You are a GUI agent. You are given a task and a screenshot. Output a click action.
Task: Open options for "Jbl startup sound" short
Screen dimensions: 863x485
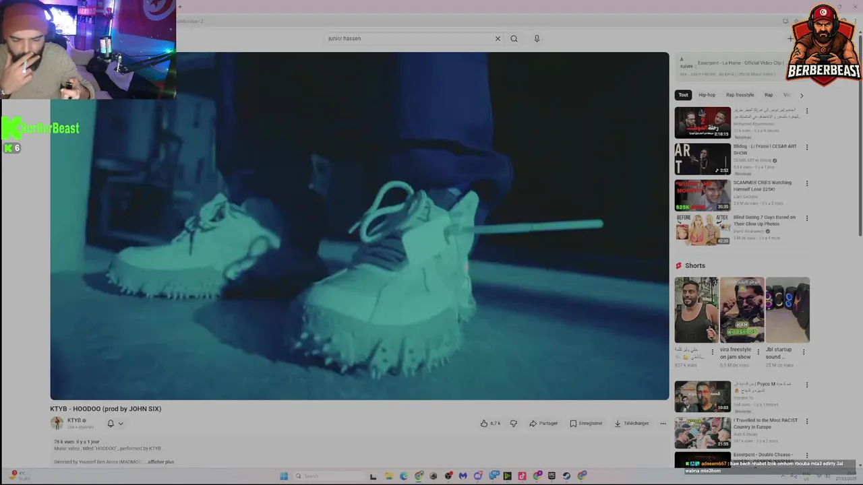click(x=804, y=352)
